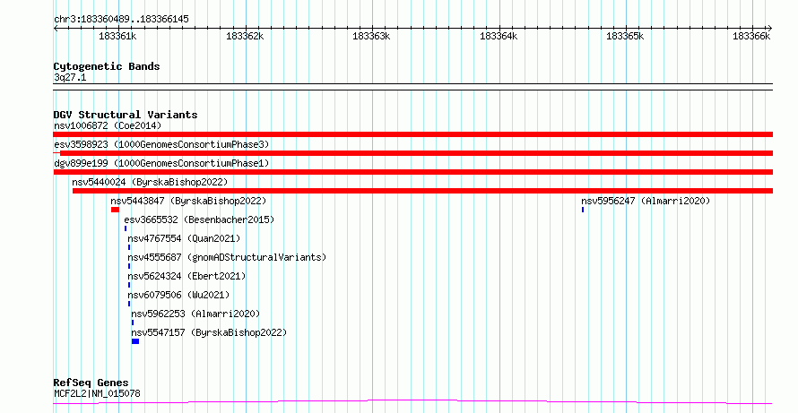Click the Cytogenetic Bands track title
Screen dimensions: 798x413
[x=107, y=66]
